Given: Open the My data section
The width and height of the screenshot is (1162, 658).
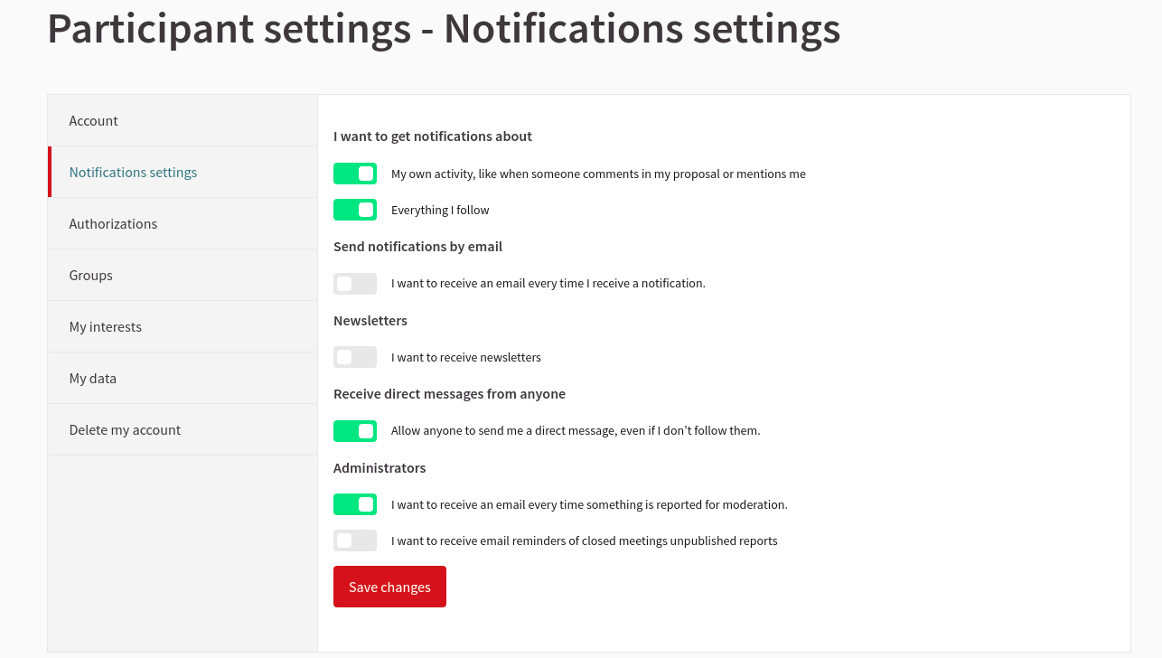Looking at the screenshot, I should 93,379.
